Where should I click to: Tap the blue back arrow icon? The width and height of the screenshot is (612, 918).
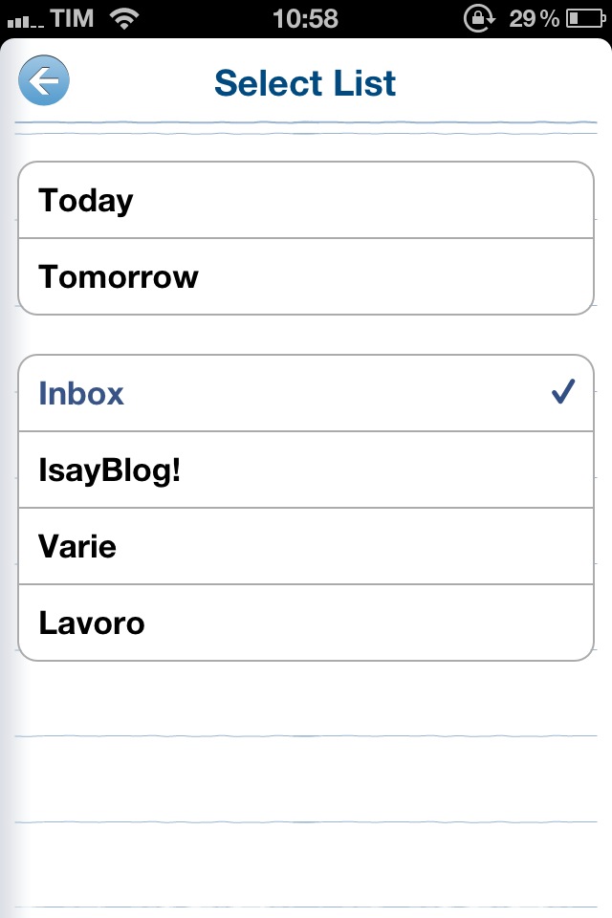[44, 80]
